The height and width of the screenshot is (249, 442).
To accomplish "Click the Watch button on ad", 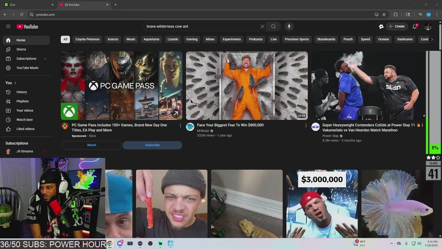I will (x=92, y=145).
